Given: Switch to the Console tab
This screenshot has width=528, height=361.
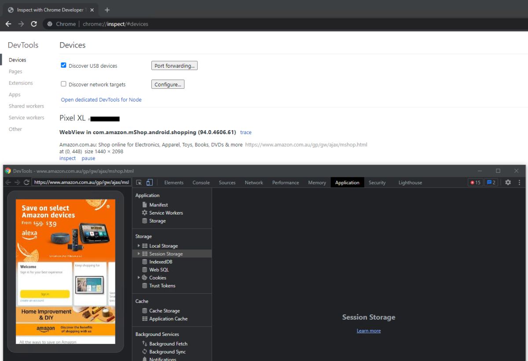Looking at the screenshot, I should pyautogui.click(x=201, y=182).
